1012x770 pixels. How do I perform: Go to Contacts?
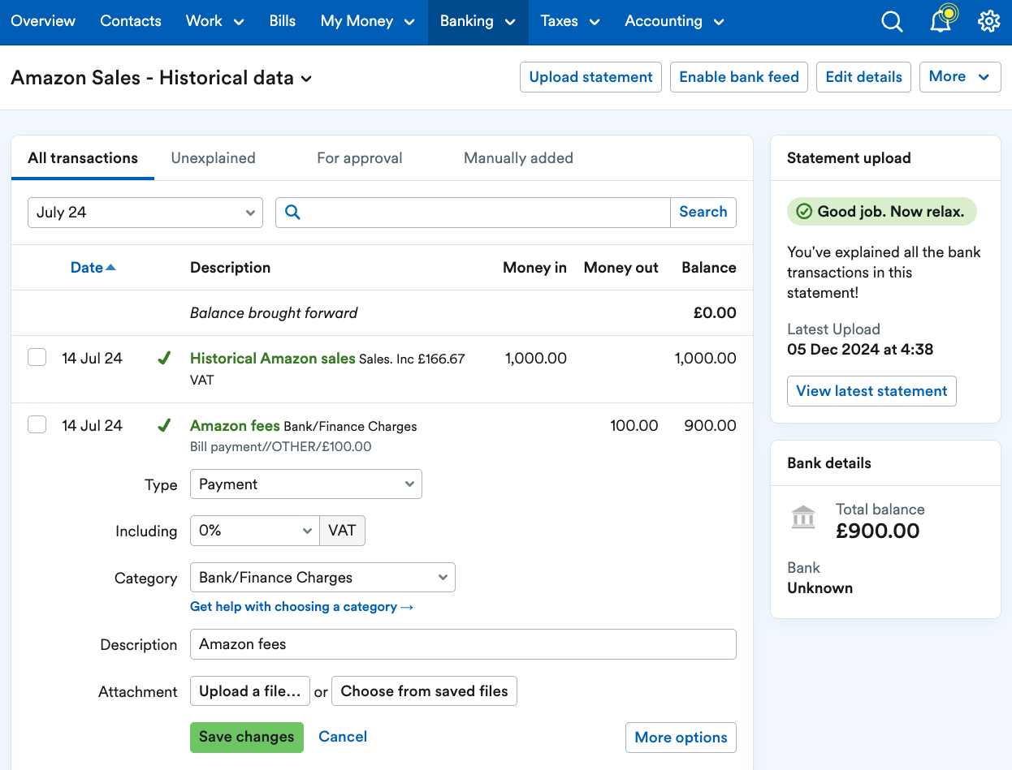131,22
